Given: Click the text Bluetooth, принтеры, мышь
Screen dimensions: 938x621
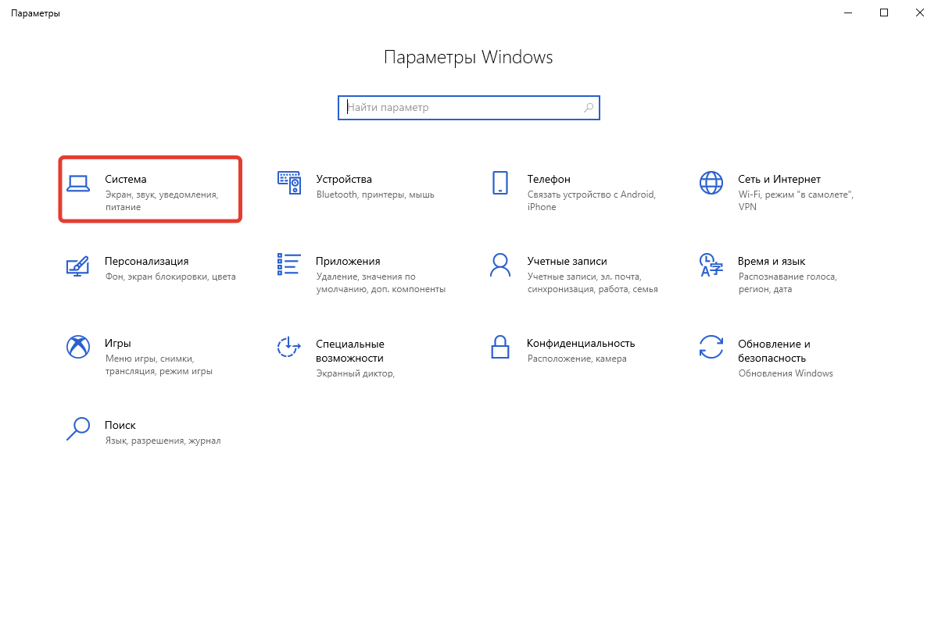Looking at the screenshot, I should tap(375, 195).
